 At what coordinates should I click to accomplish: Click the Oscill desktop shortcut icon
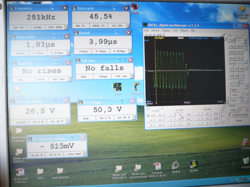coord(117,87)
